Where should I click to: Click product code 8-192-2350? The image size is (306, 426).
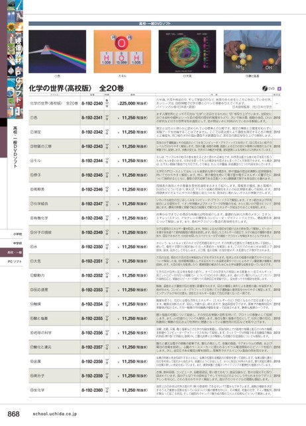click(x=92, y=247)
